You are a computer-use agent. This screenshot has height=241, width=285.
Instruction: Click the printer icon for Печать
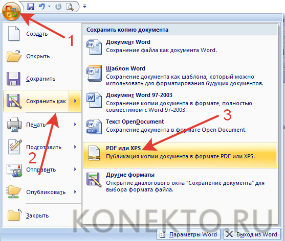pos(14,124)
